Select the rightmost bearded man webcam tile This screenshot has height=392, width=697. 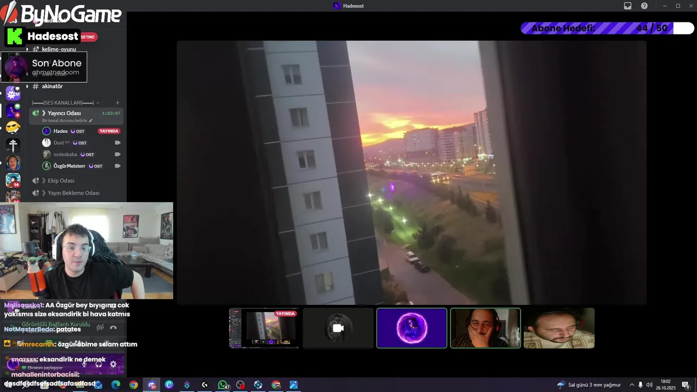(x=559, y=328)
